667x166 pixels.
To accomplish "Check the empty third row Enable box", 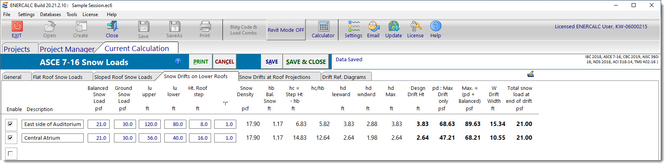I will pyautogui.click(x=11, y=153).
